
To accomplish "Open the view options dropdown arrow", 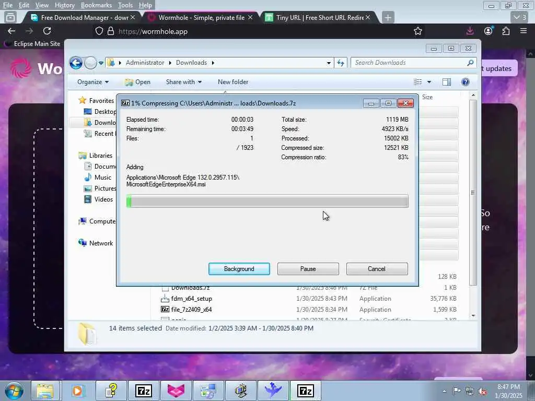I will click(x=429, y=82).
